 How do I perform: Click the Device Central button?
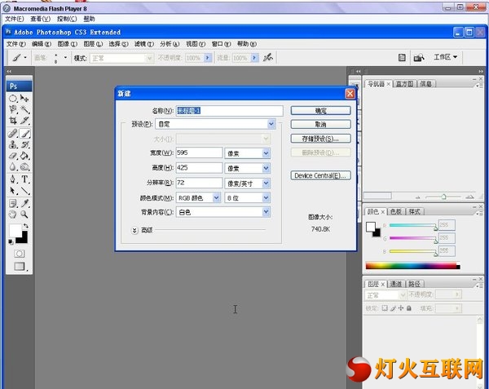(x=320, y=175)
